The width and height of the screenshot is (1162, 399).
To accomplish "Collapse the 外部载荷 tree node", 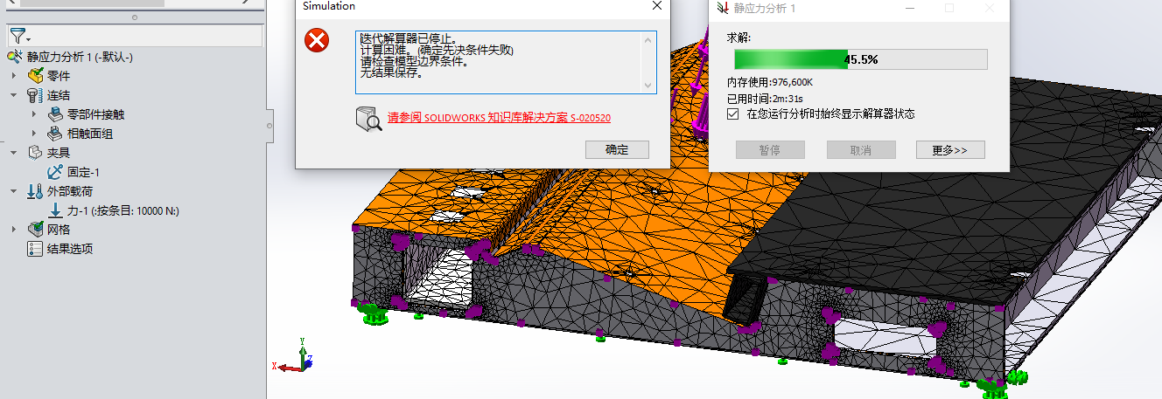I will pos(13,191).
